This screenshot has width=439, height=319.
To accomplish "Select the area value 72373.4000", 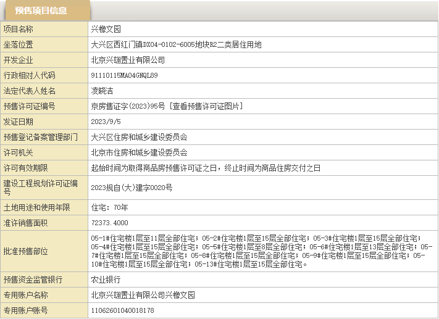I will (109, 223).
